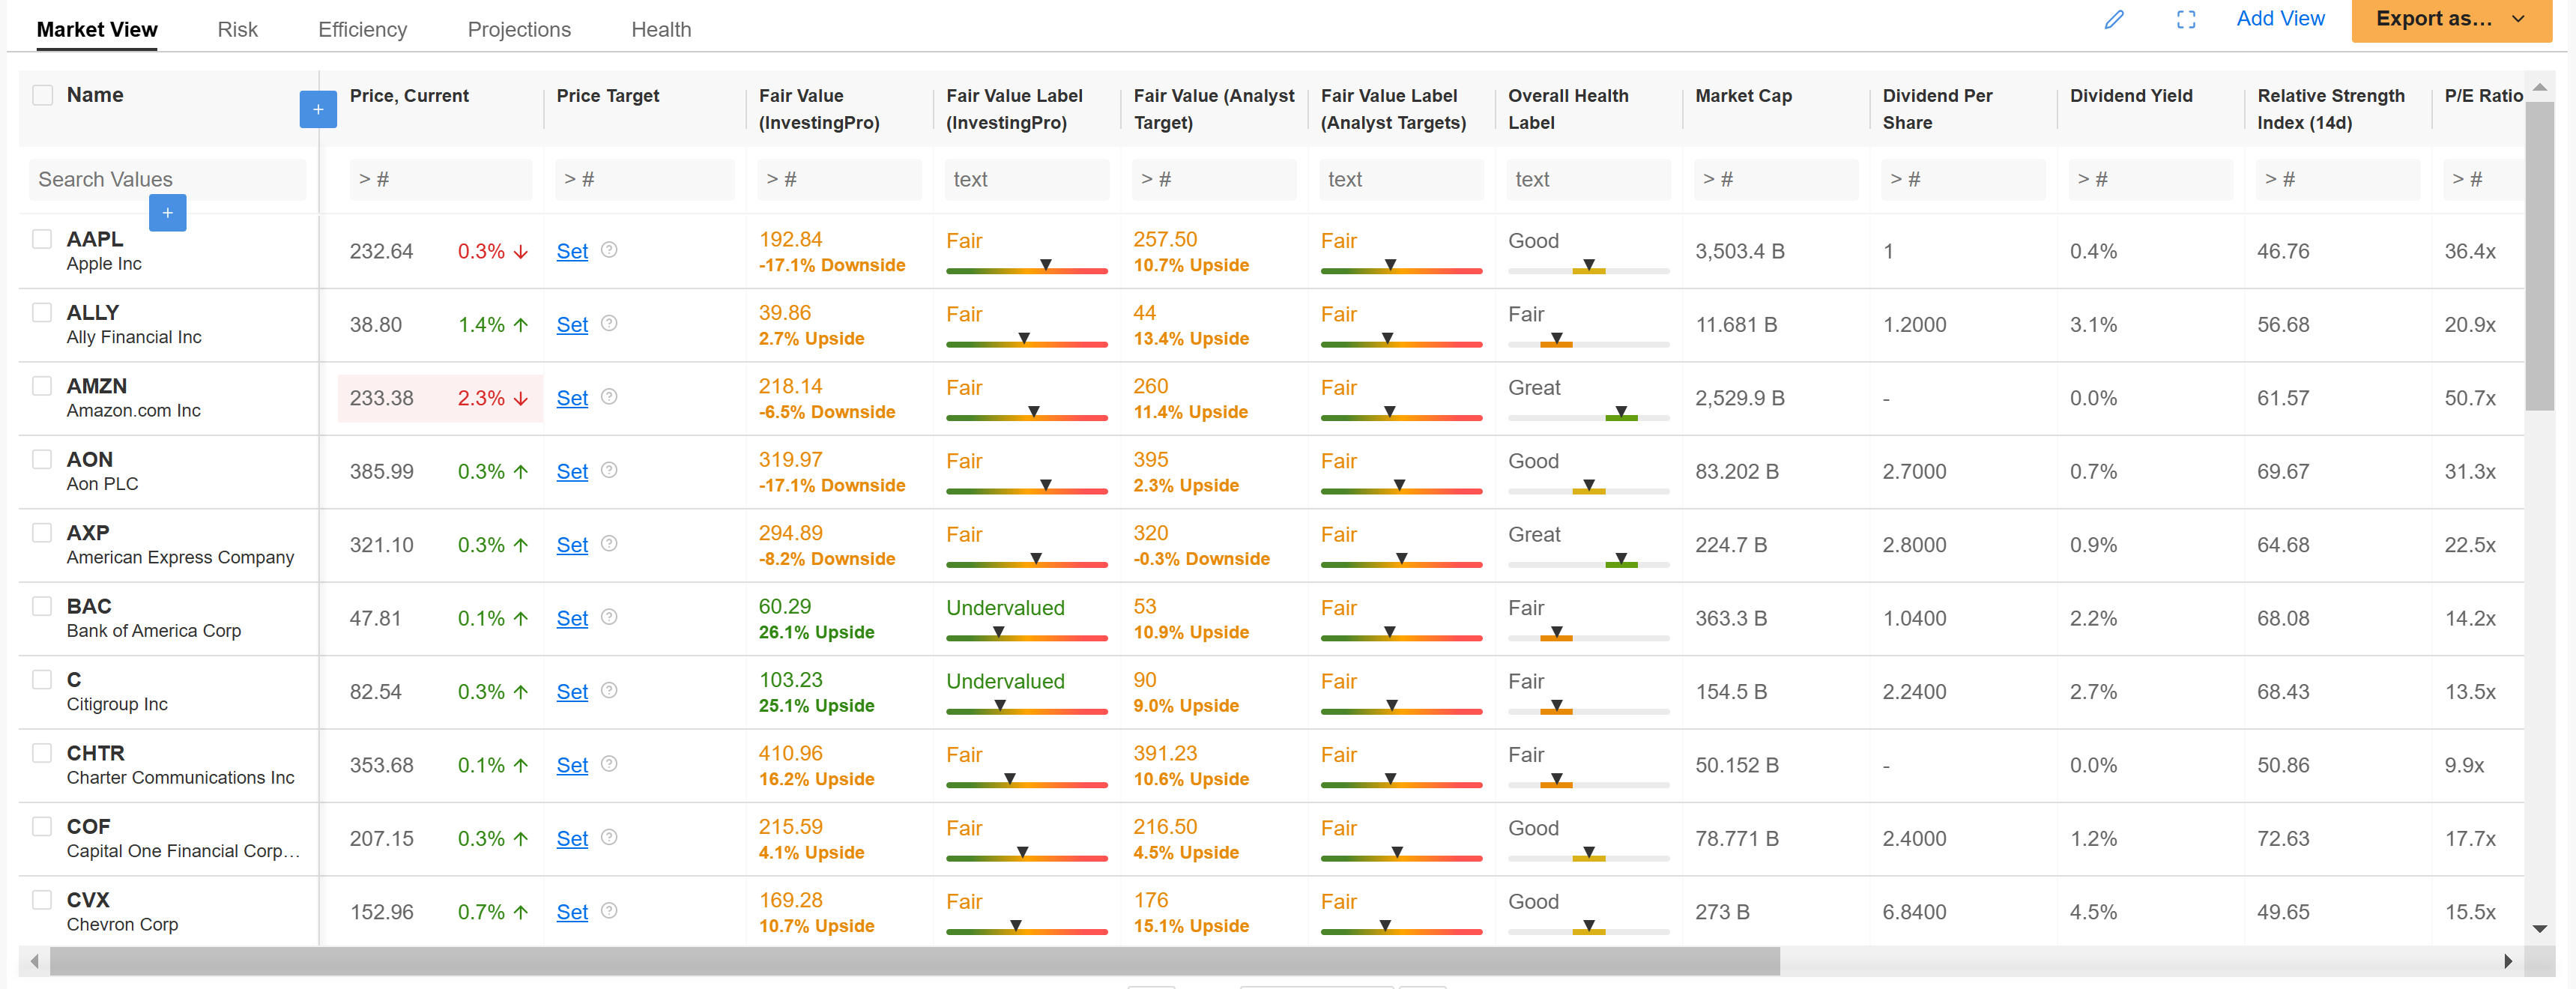Image resolution: width=2576 pixels, height=989 pixels.
Task: Click the Price, Current filter field
Action: point(440,179)
